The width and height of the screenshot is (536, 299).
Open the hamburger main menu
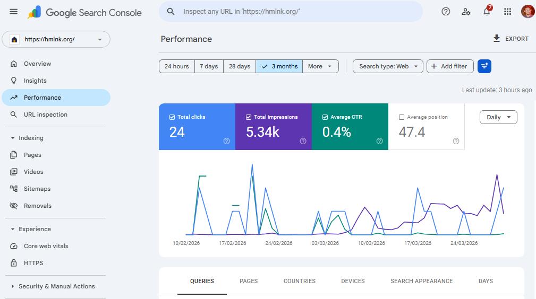pos(14,12)
